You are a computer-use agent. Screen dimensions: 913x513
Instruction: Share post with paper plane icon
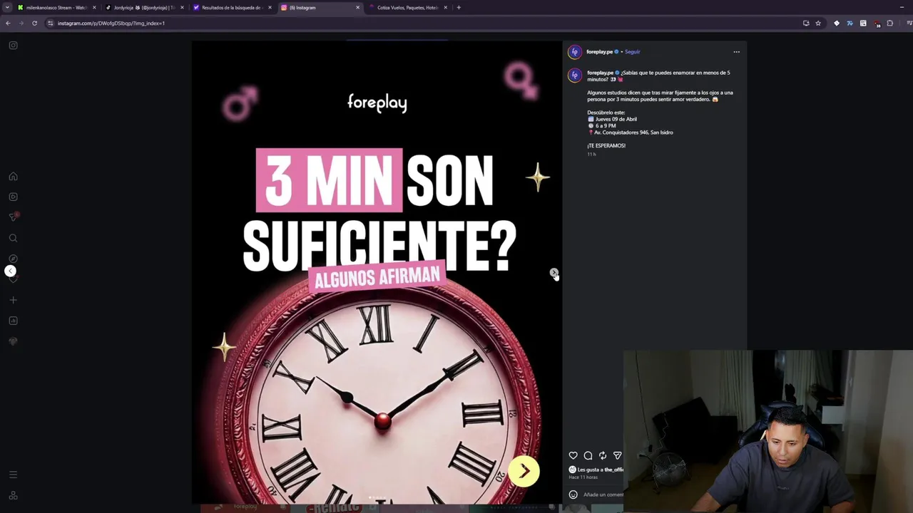click(x=618, y=455)
